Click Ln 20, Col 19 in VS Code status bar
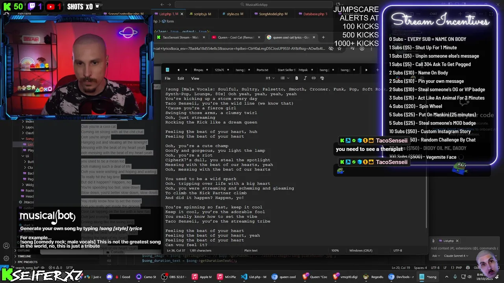 [400, 268]
